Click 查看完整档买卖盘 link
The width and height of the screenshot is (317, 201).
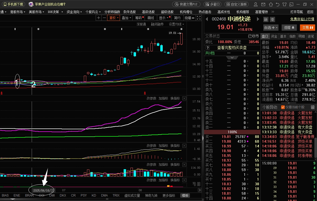[x=232, y=48]
